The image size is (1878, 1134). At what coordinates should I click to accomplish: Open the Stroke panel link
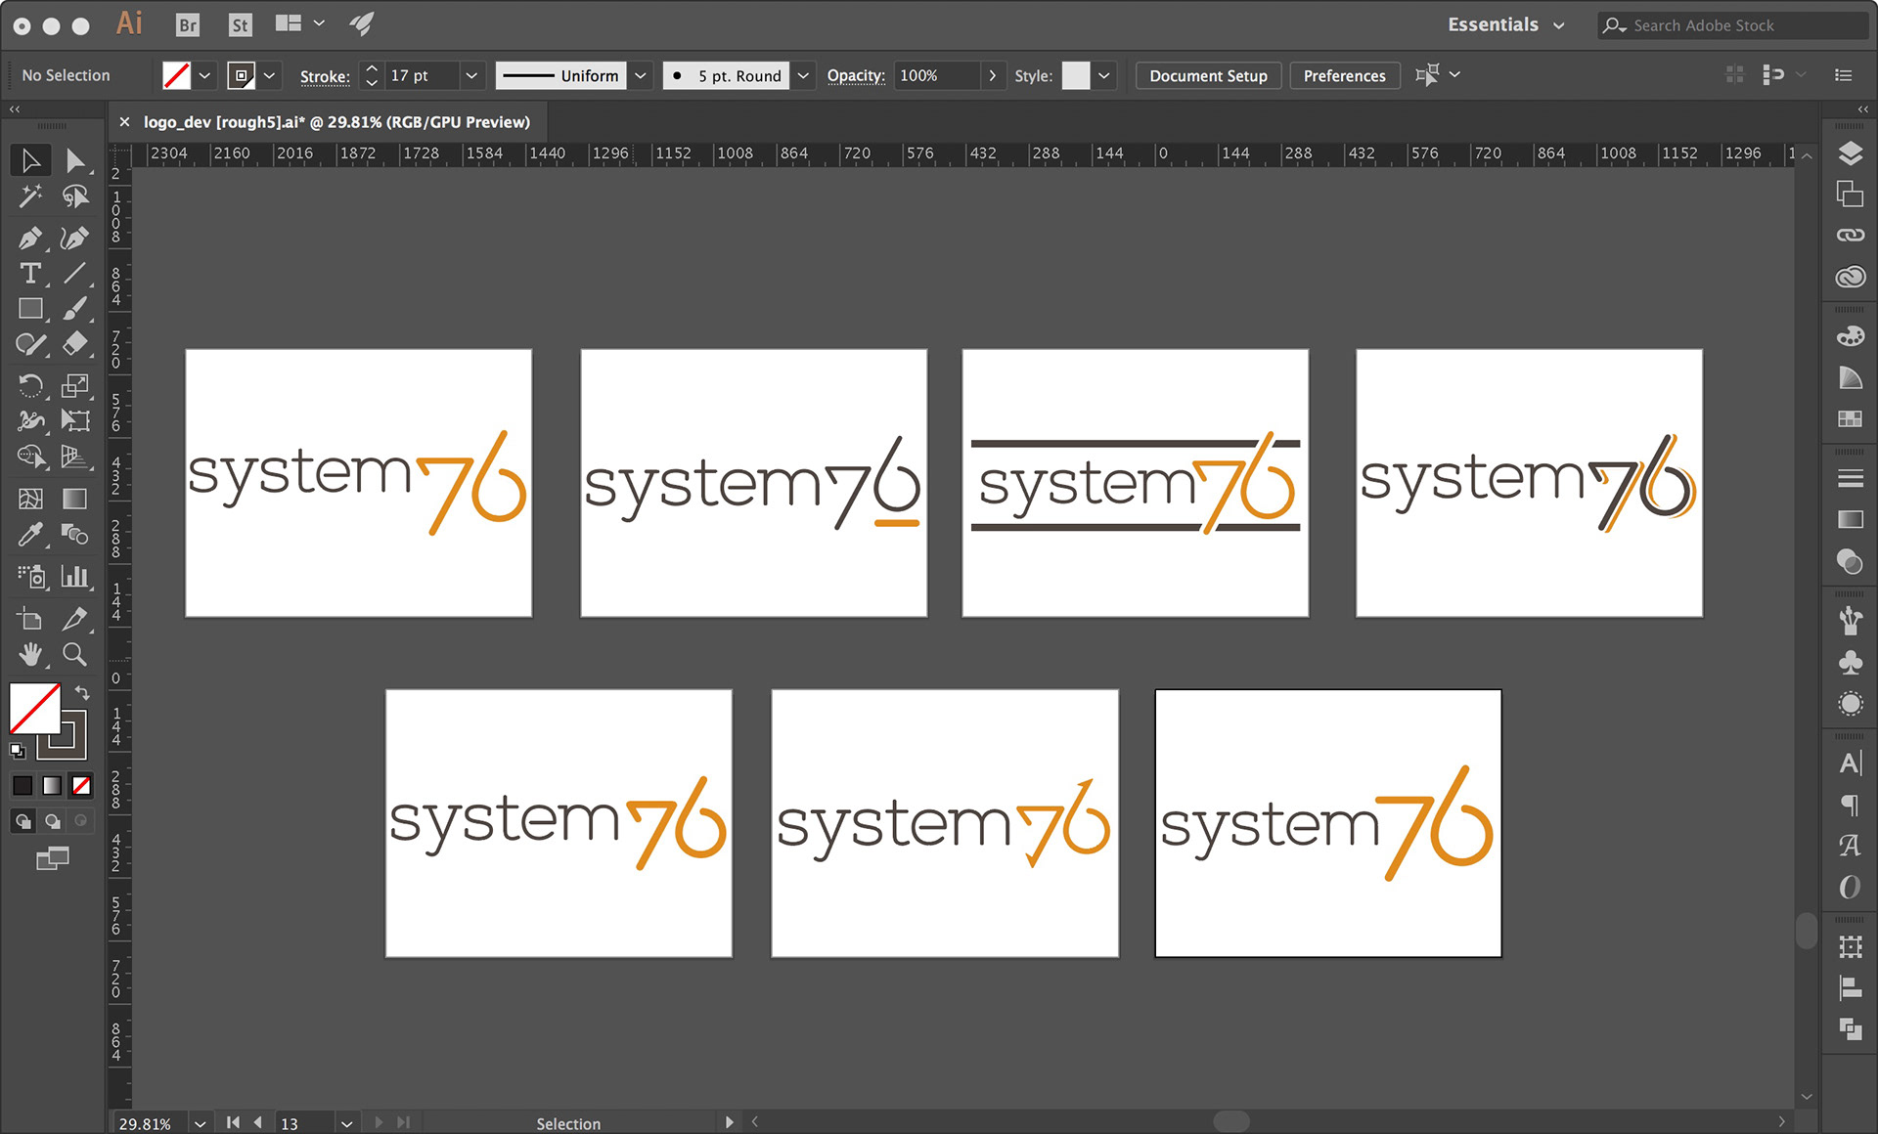click(x=325, y=76)
